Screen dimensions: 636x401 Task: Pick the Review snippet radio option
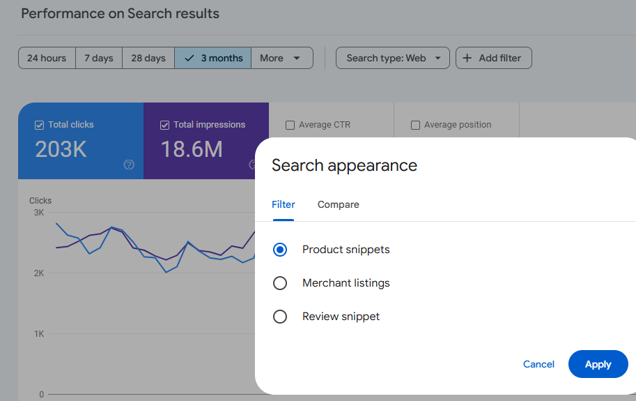280,317
